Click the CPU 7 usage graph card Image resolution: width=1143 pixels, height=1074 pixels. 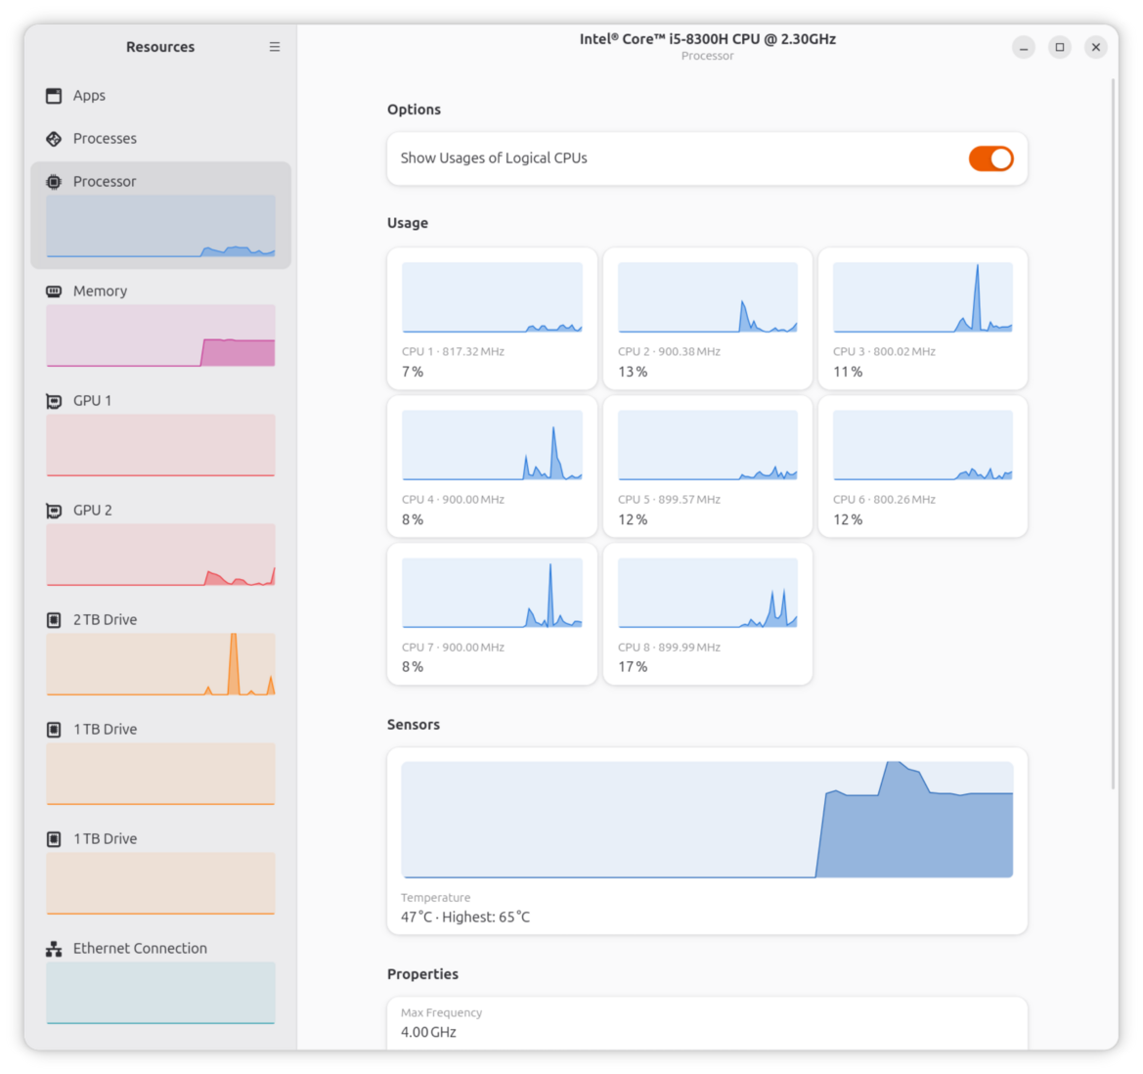pyautogui.click(x=492, y=614)
